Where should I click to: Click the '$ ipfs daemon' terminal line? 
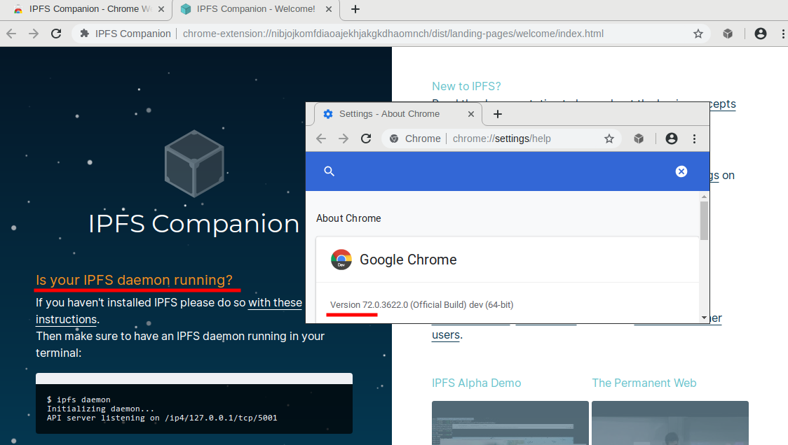tap(79, 400)
